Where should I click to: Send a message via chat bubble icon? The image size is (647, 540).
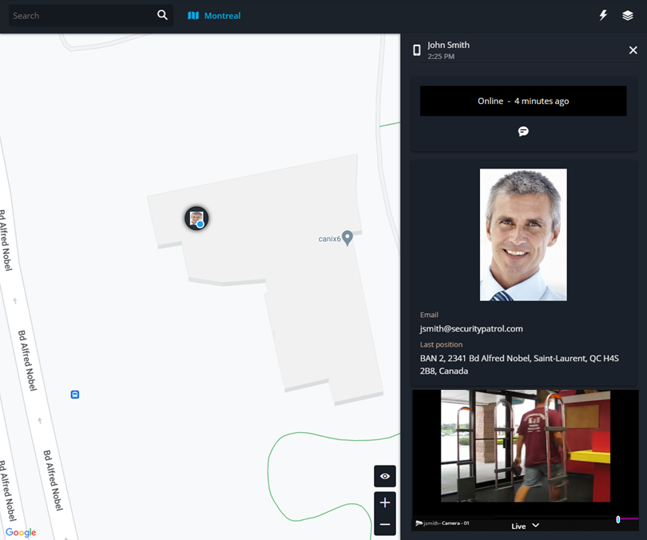pos(523,131)
